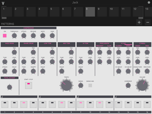Toggle active sequencer step 11
Screen dimensions: 152x114
tap(100, 104)
